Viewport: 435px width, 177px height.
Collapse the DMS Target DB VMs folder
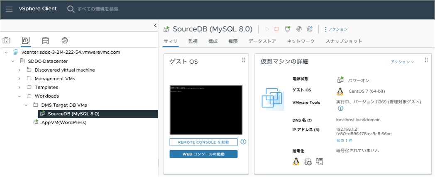26,105
